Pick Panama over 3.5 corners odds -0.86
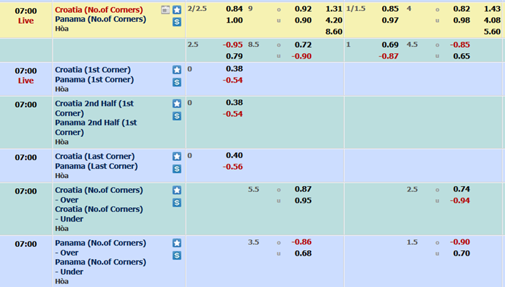Image resolution: width=505 pixels, height=287 pixels. tap(302, 242)
